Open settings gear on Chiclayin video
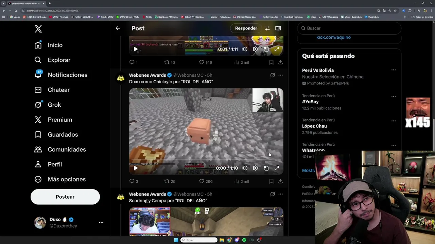 255,168
